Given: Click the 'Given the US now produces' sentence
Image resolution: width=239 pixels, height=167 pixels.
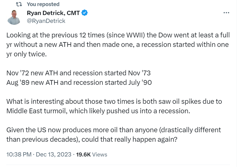Looking at the screenshot, I should point(113,135).
